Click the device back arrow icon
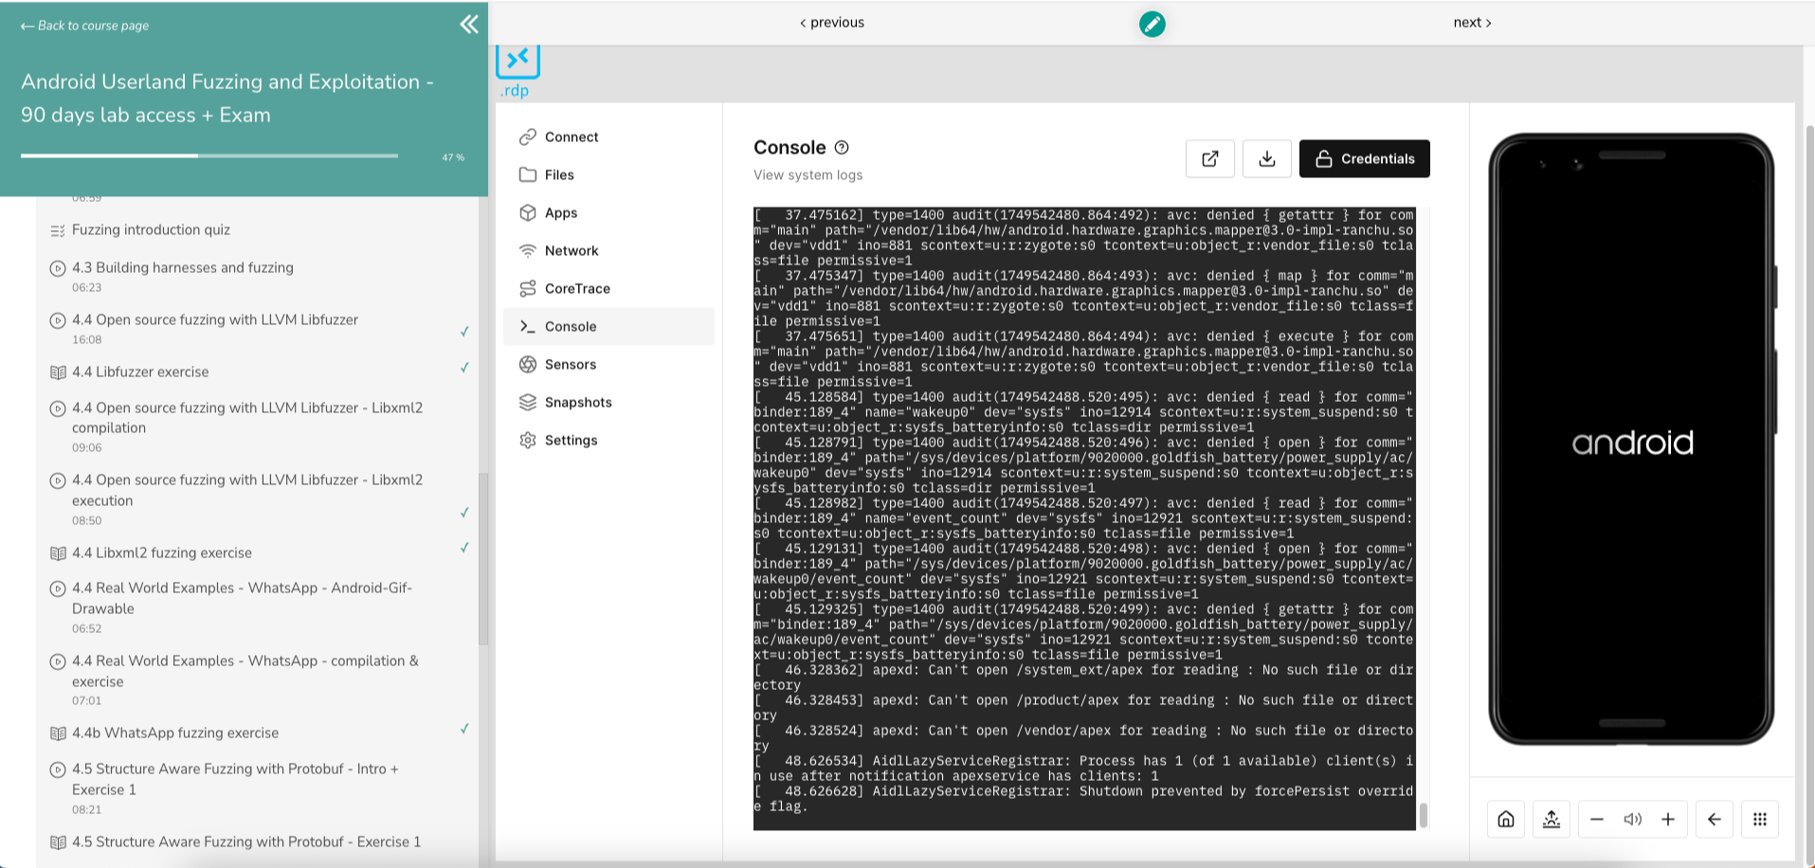The height and width of the screenshot is (868, 1815). click(1715, 820)
